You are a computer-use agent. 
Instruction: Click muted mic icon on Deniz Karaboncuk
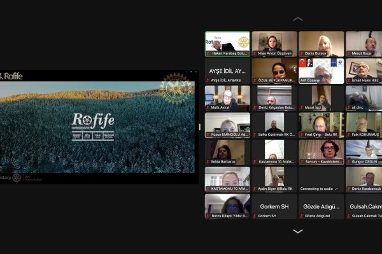coord(349,189)
